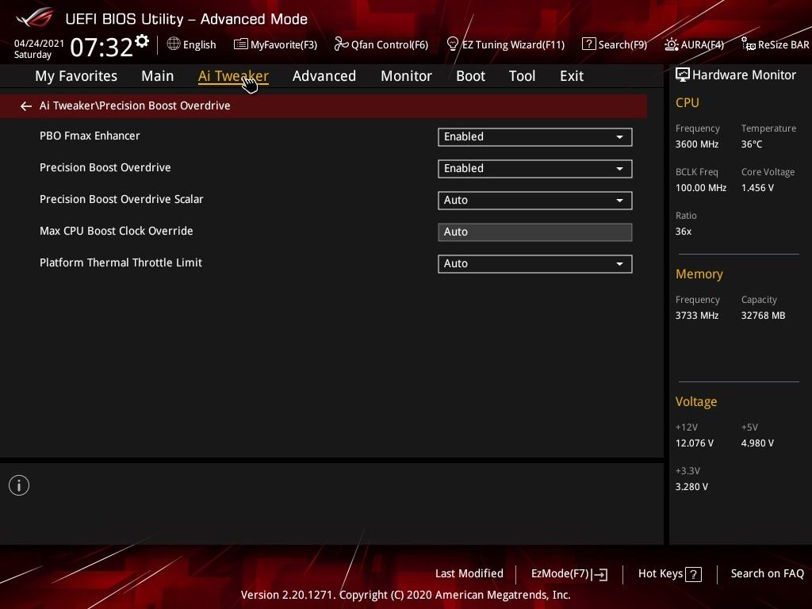Click the memory capacity value 32768 MB
This screenshot has width=812, height=609.
tap(763, 316)
